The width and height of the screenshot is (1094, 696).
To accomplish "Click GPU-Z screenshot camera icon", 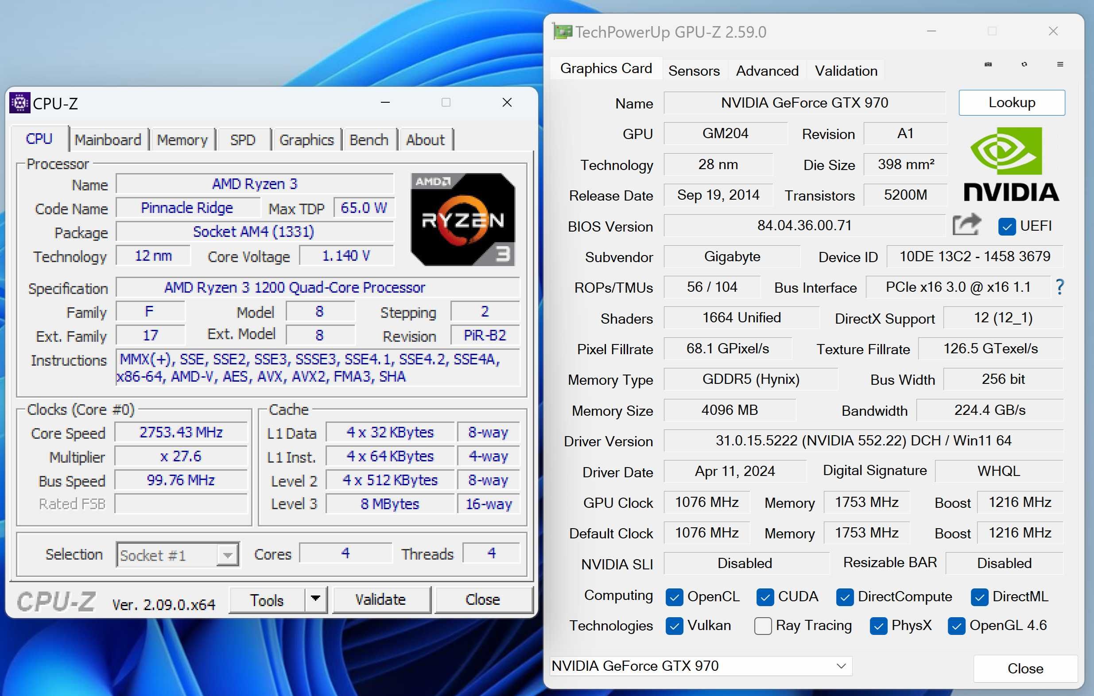I will point(988,65).
